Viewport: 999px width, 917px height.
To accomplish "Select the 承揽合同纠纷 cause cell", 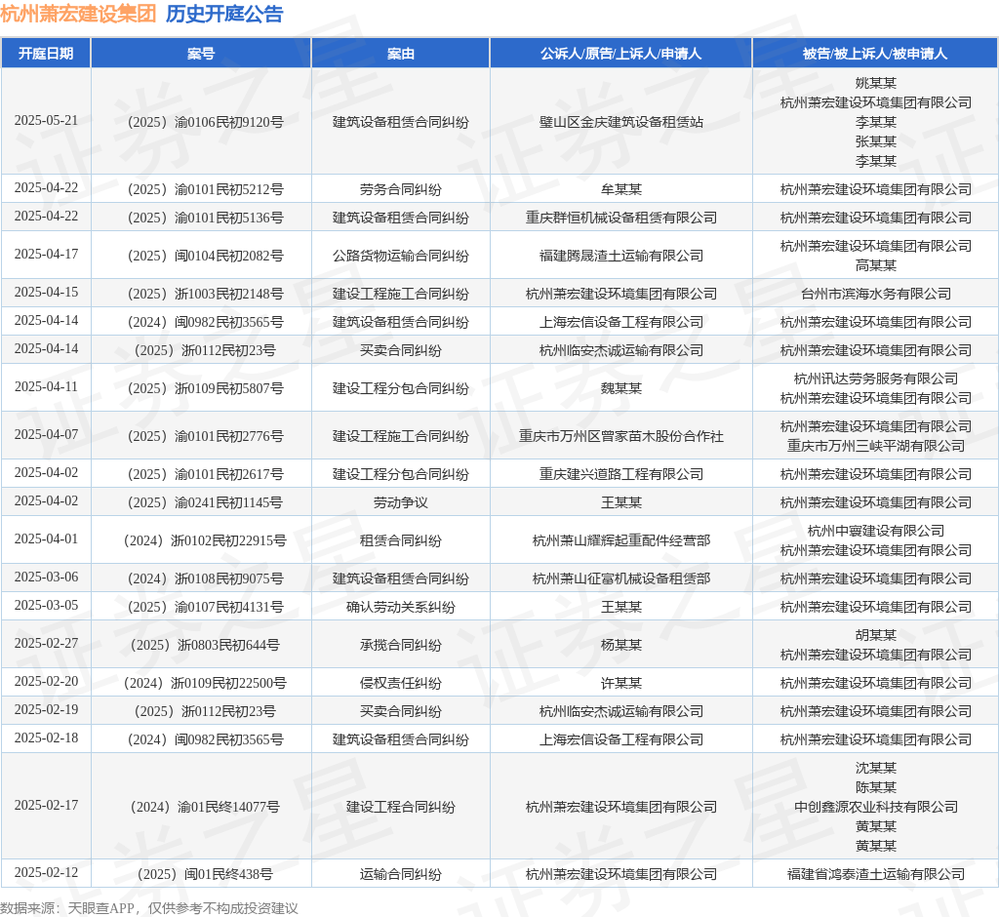I will (x=400, y=645).
